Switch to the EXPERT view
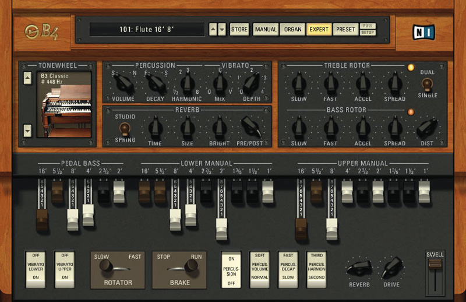The image size is (466, 302). click(x=319, y=30)
